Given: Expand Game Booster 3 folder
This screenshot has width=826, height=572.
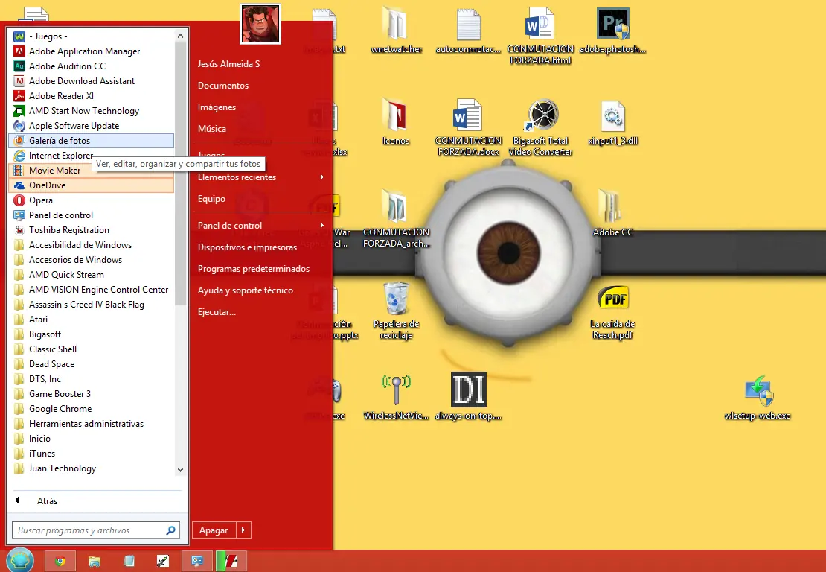Looking at the screenshot, I should click(x=91, y=394).
